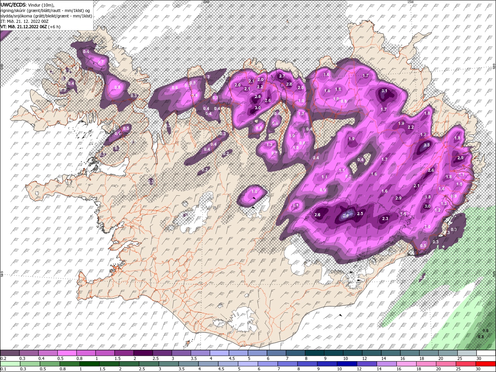The image size is (496, 372).
Task: Pick the dark green swatch labeled 1, bottom legend
Action: pos(89,363)
